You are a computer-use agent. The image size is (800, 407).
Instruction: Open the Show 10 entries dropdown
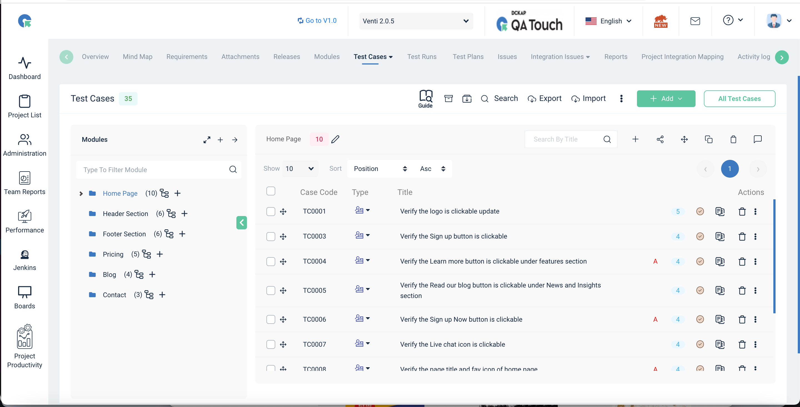(x=300, y=168)
